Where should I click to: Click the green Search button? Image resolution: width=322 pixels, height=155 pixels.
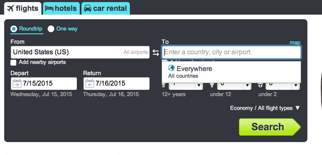point(270,127)
